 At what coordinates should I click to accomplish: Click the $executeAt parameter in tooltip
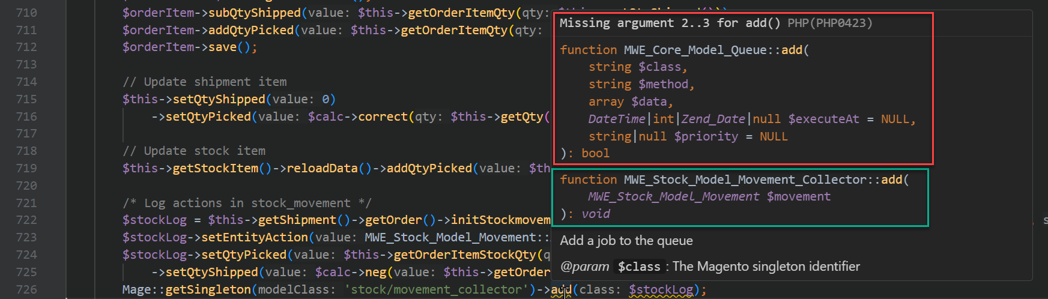(x=823, y=119)
